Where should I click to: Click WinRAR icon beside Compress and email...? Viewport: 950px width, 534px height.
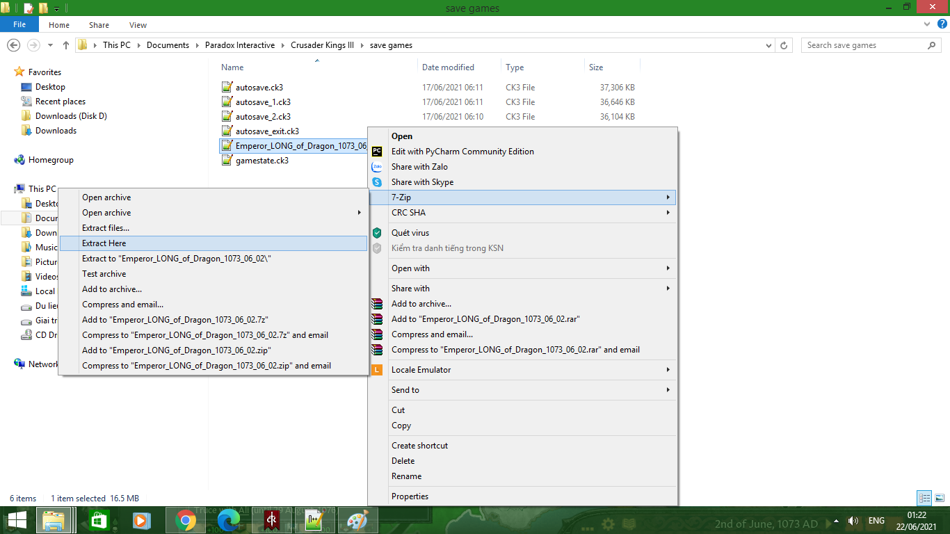click(x=377, y=334)
